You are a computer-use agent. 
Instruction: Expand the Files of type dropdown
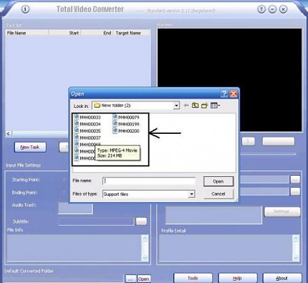[x=192, y=194]
